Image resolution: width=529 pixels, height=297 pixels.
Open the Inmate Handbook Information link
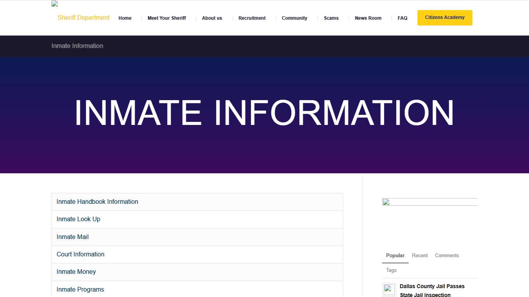(97, 201)
